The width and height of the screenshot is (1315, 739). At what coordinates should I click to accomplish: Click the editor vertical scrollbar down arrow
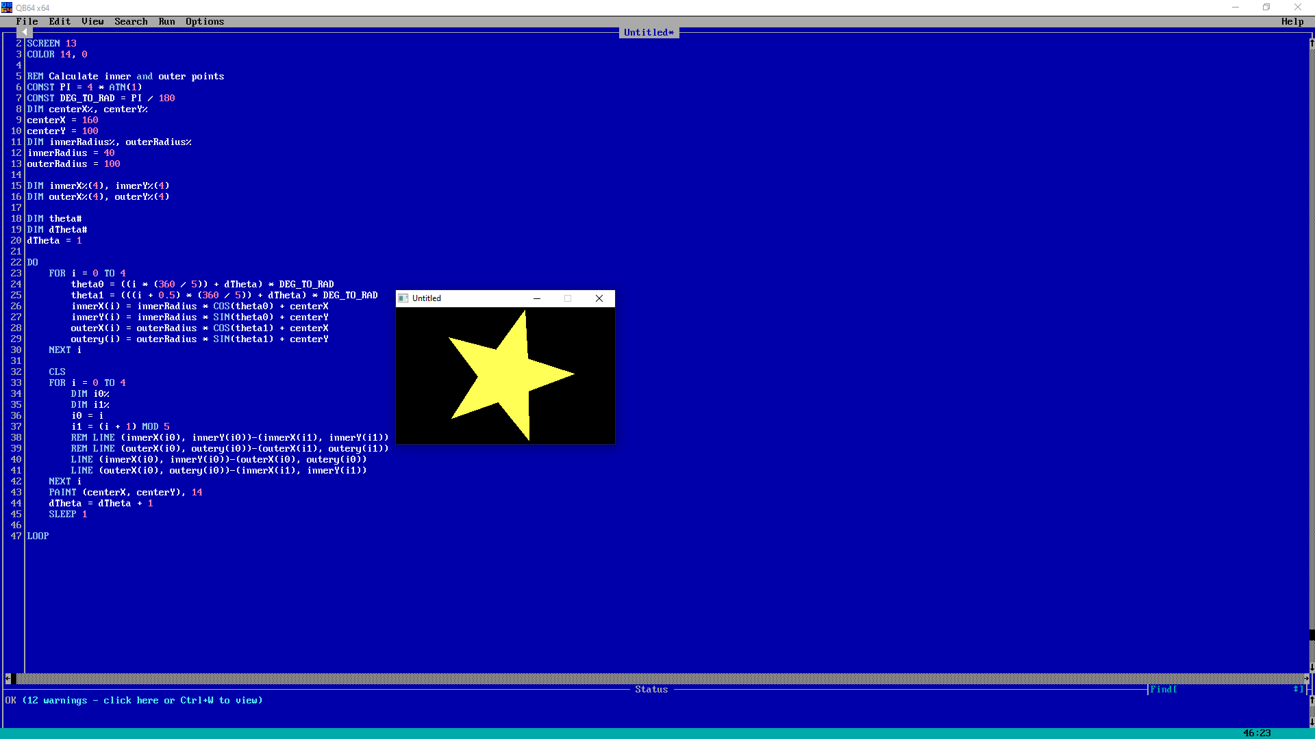tap(1312, 667)
